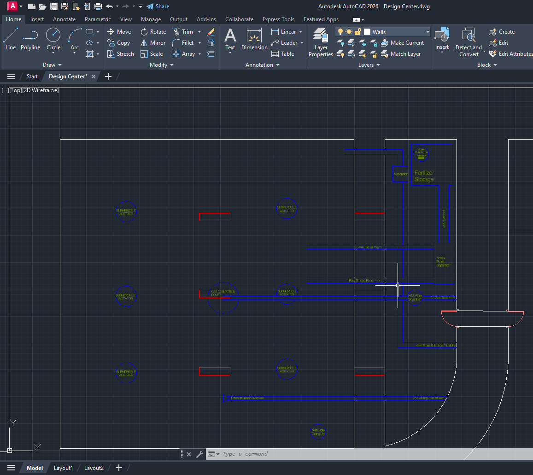Click the Open folder icon

click(42, 6)
